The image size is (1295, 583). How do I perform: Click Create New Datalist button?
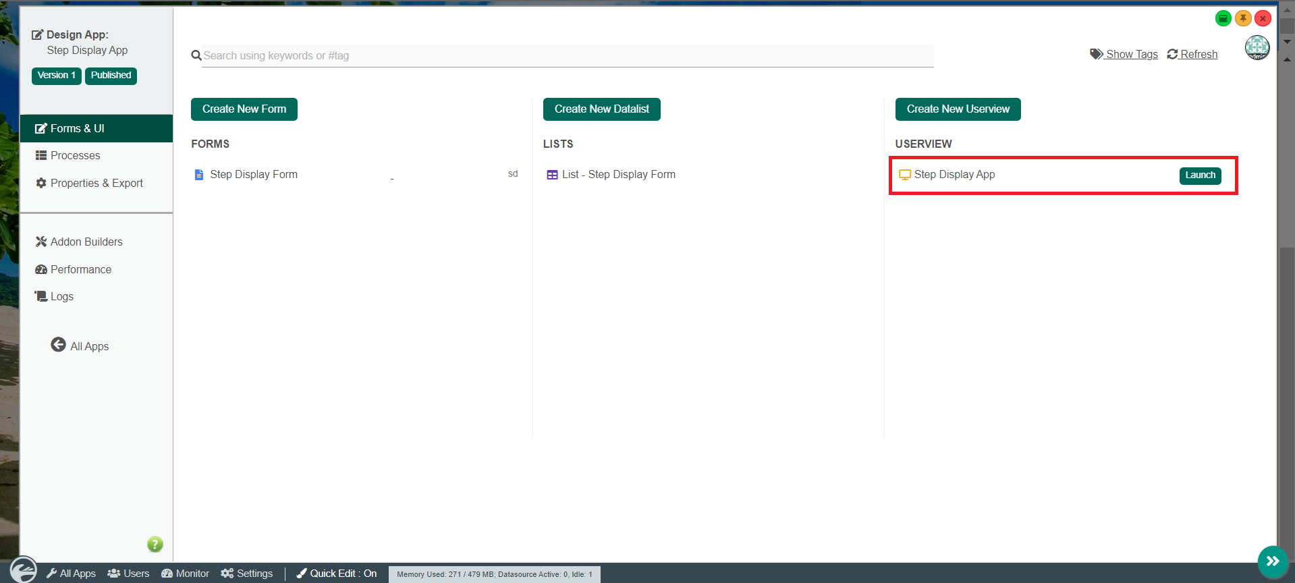pos(602,109)
